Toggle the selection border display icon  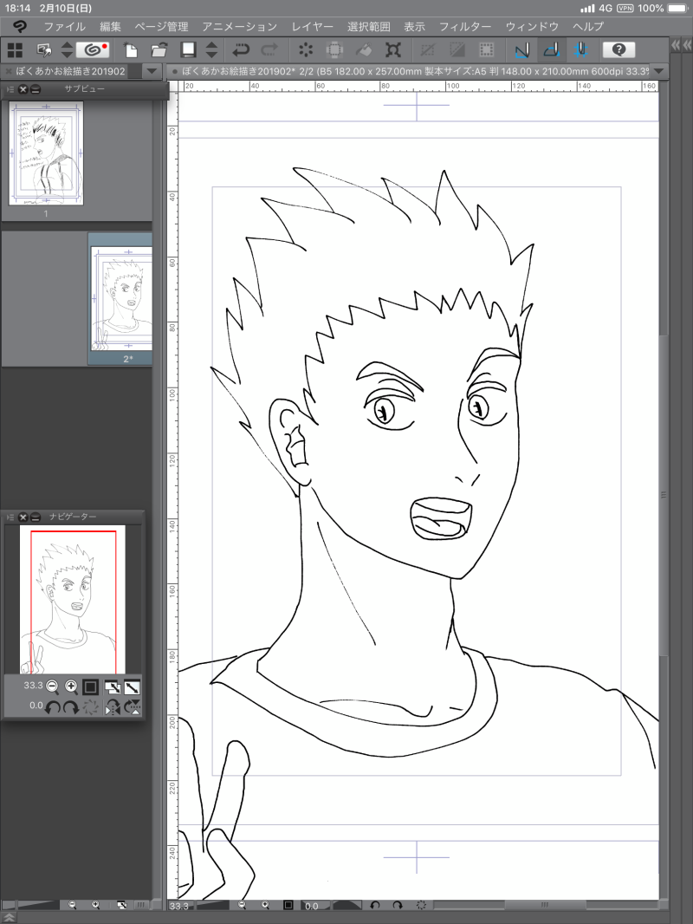pyautogui.click(x=486, y=50)
